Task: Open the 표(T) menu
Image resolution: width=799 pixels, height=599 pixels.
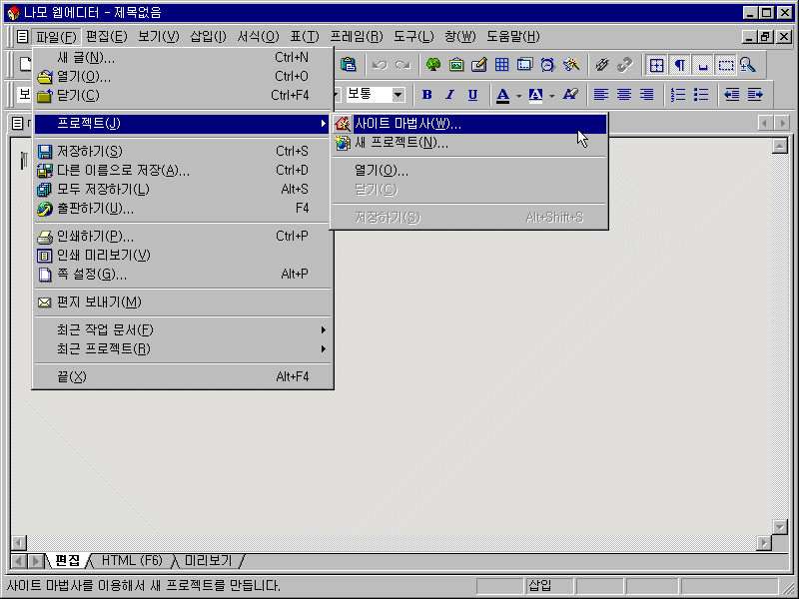Action: (305, 37)
